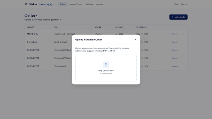This screenshot has width=212, height=119.
Task: Open the Upgrade Photos tab
Action: point(76,4)
